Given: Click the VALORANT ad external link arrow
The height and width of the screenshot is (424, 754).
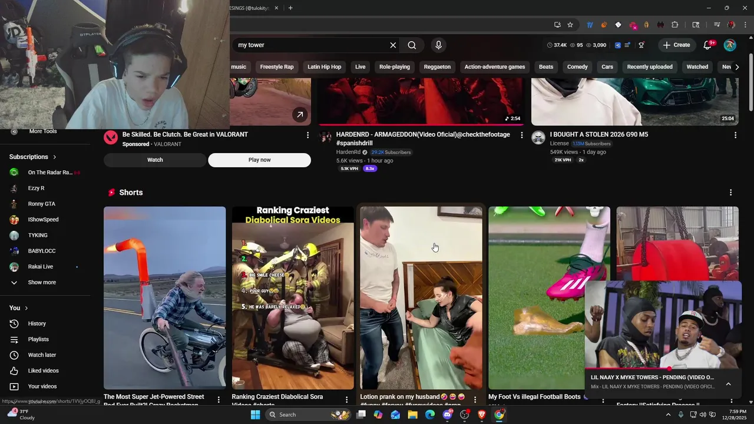Looking at the screenshot, I should 300,114.
